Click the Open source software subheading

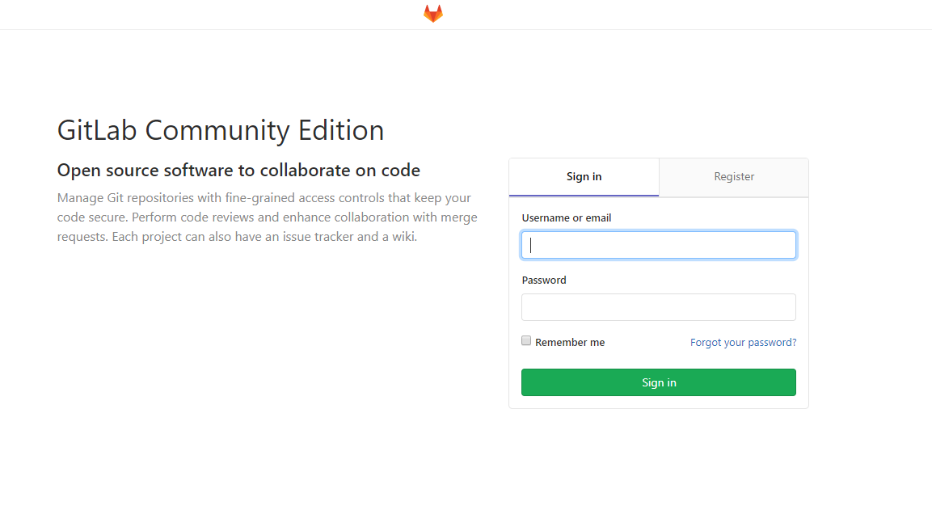[238, 171]
